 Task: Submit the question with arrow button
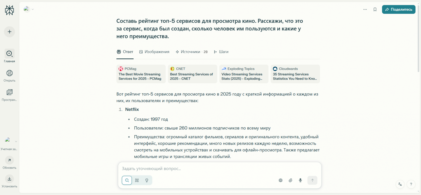pyautogui.click(x=312, y=180)
